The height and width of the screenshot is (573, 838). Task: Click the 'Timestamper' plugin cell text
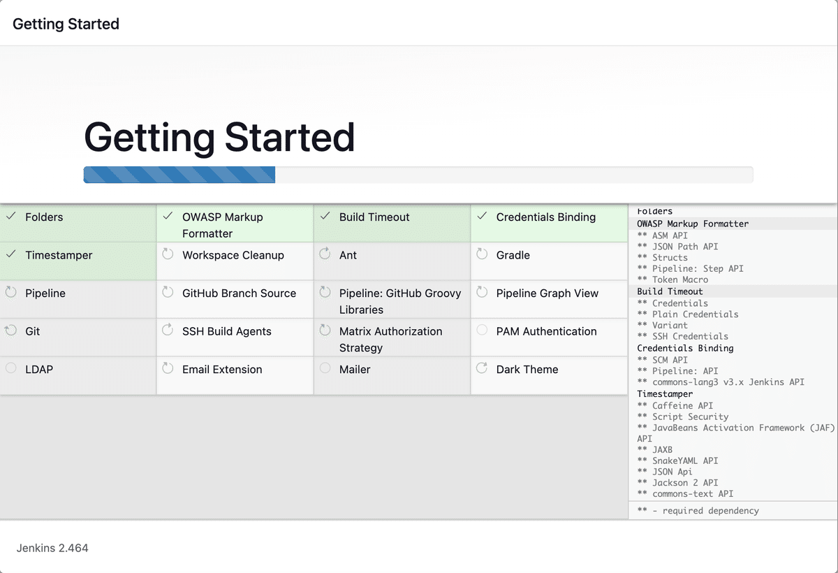pyautogui.click(x=59, y=255)
